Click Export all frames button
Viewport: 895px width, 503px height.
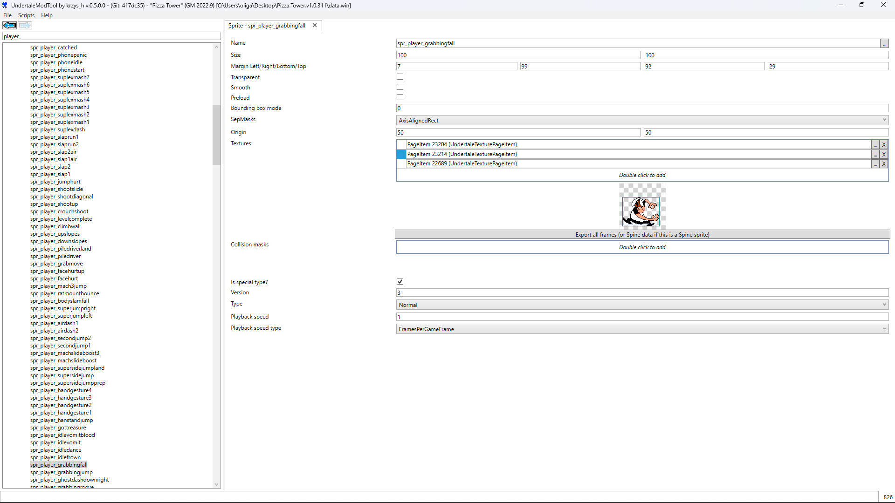[642, 234]
